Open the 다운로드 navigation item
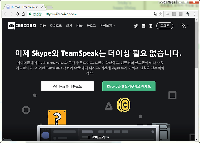200x143 pixels. point(56,26)
